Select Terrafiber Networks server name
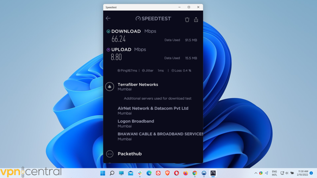Image resolution: width=317 pixels, height=178 pixels. pyautogui.click(x=138, y=84)
